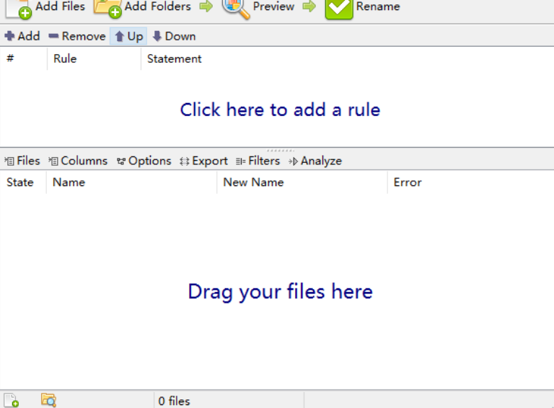This screenshot has width=554, height=408.
Task: Click the new document icon in status bar
Action: (12, 401)
